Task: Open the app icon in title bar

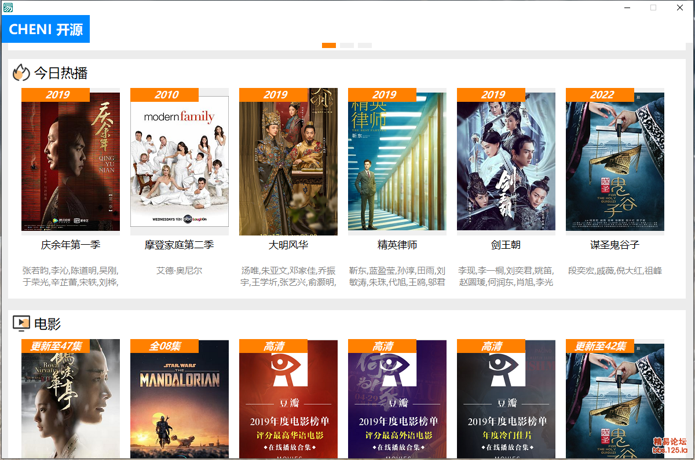Action: tap(8, 8)
